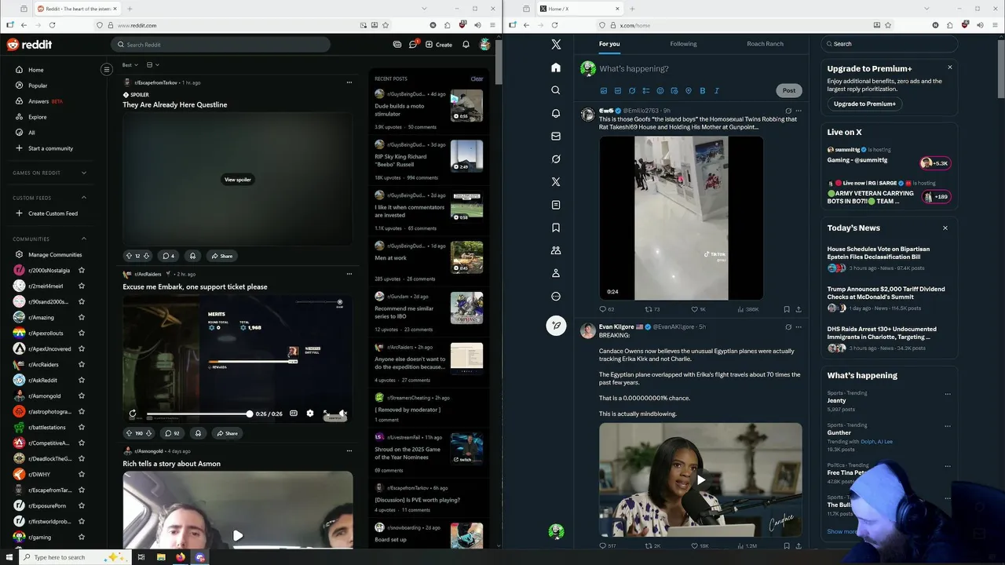Favorite r/Apexrollouts with star
This screenshot has width=1005, height=565.
[x=82, y=333]
